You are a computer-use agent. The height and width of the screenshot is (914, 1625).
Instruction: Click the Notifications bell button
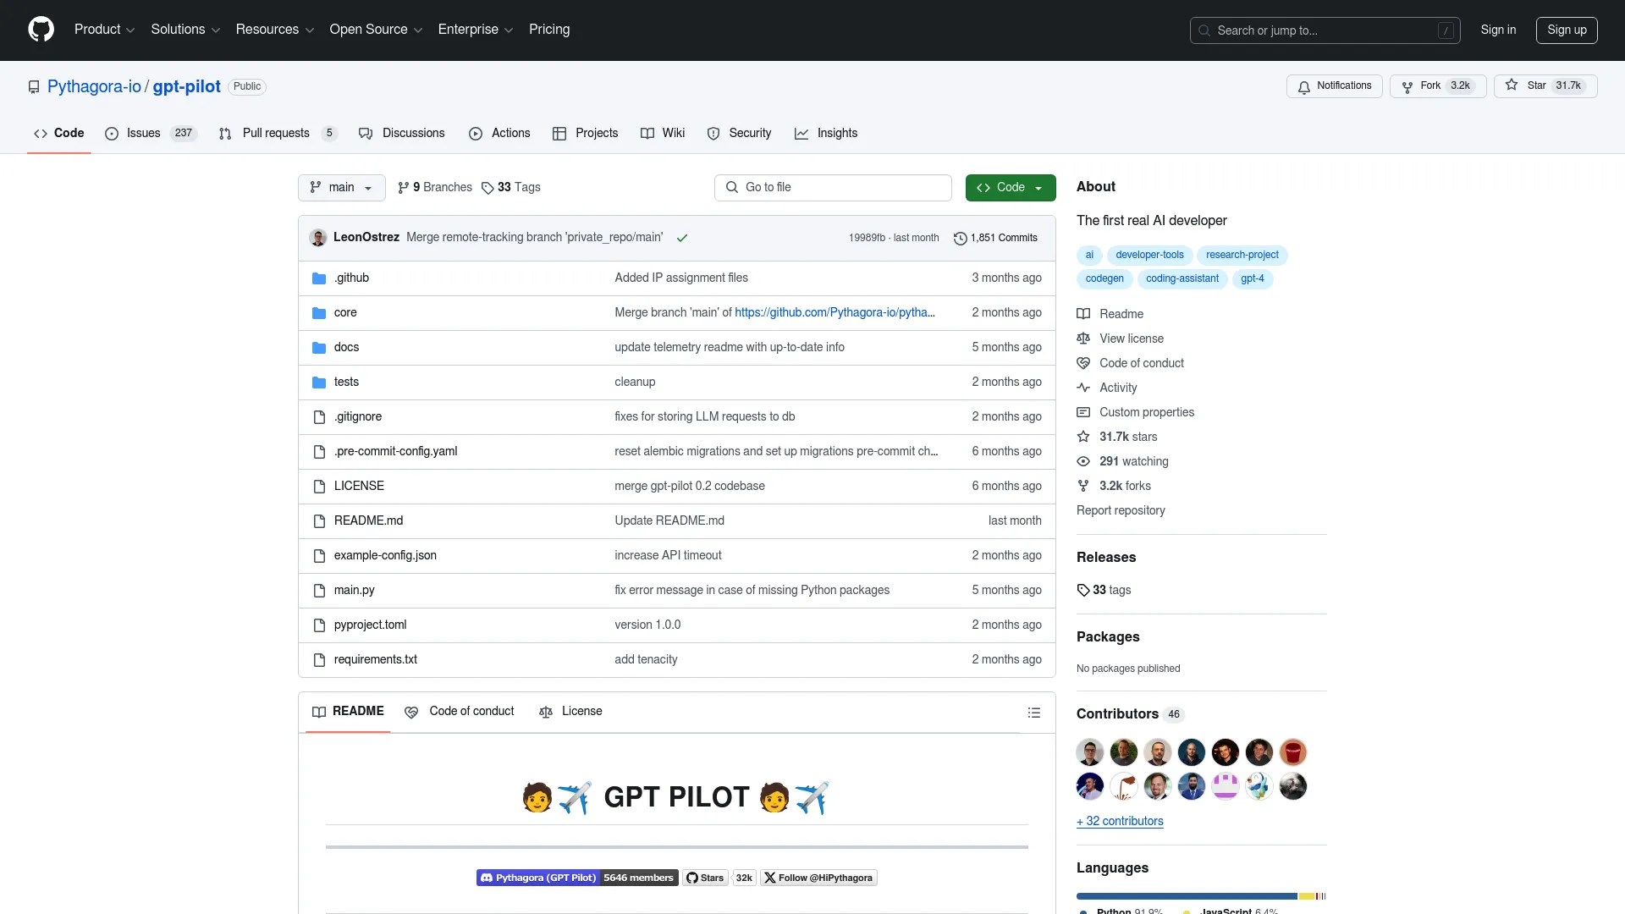tap(1334, 86)
